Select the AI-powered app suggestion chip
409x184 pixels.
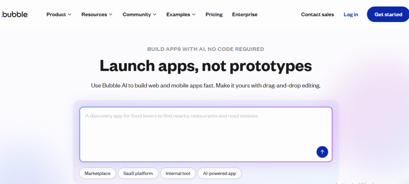pos(219,173)
